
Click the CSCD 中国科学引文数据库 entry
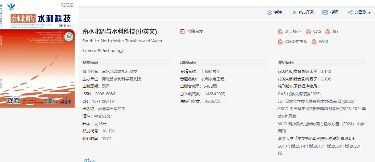[322, 113]
